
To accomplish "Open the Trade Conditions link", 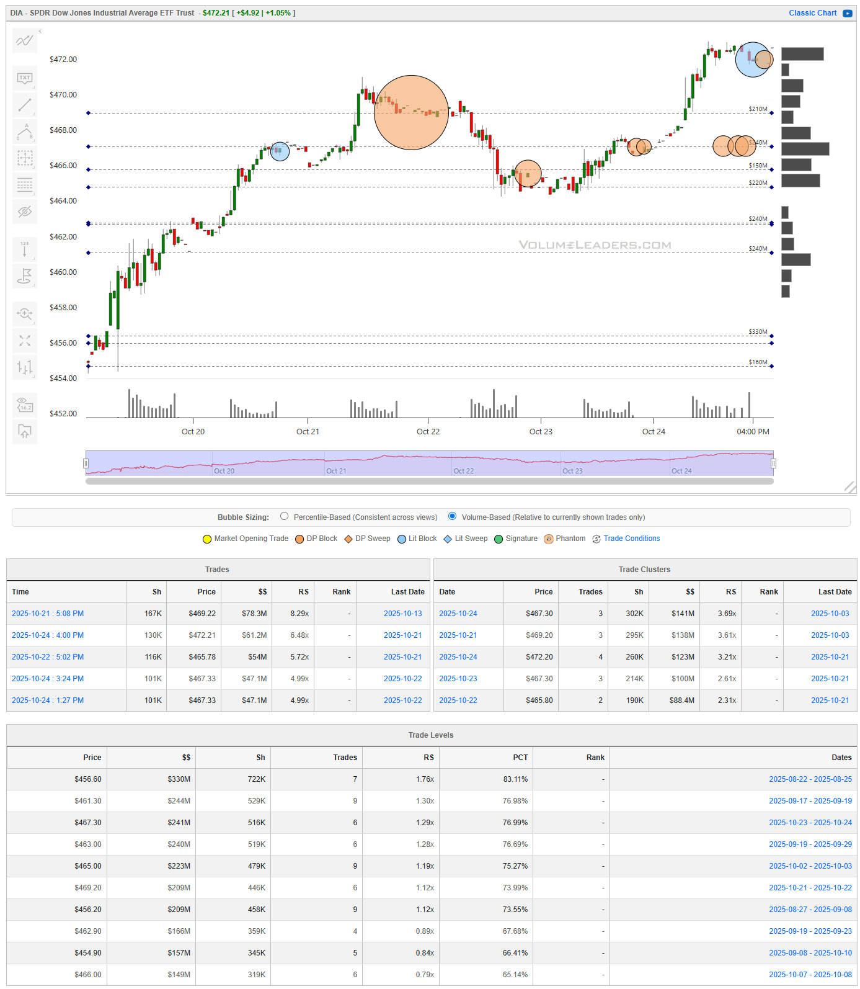I will pyautogui.click(x=631, y=539).
